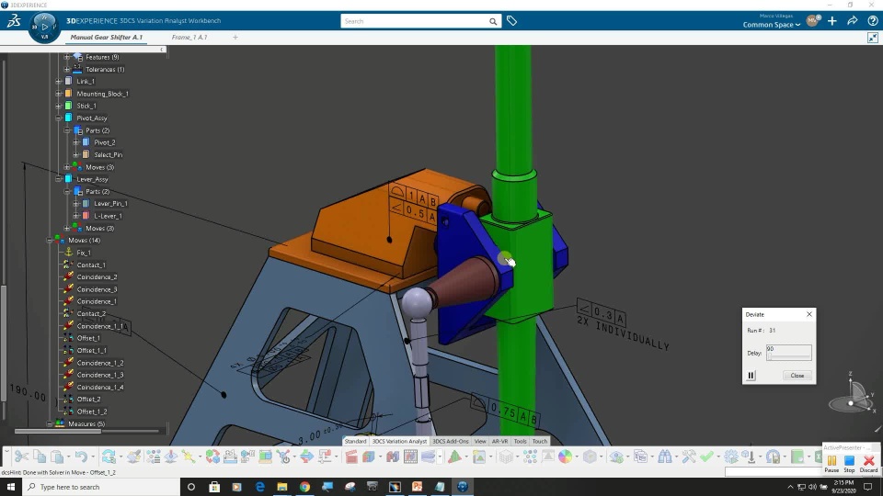Click the Undo arrow icon
The height and width of the screenshot is (496, 883).
[81, 457]
